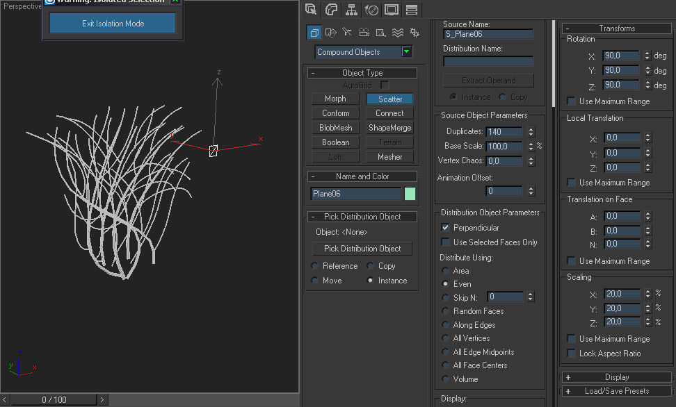Image resolution: width=676 pixels, height=407 pixels.
Task: Enable the Lock Aspect Ratio checkbox
Action: [x=572, y=354]
